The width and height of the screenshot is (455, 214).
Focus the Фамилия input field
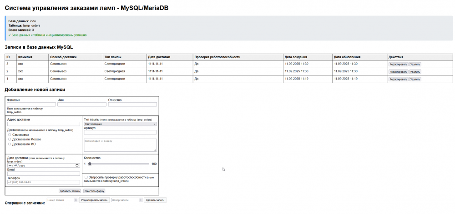coord(31,104)
